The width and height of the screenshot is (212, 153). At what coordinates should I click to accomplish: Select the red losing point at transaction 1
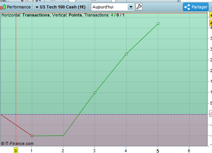32,136
